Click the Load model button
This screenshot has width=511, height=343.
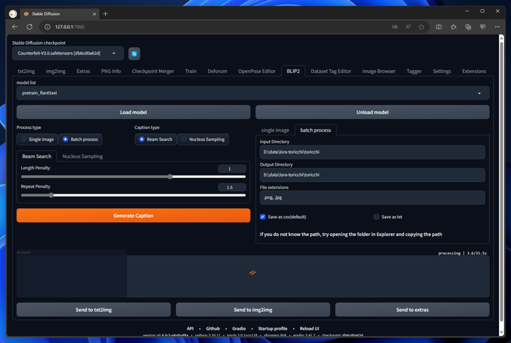point(133,112)
